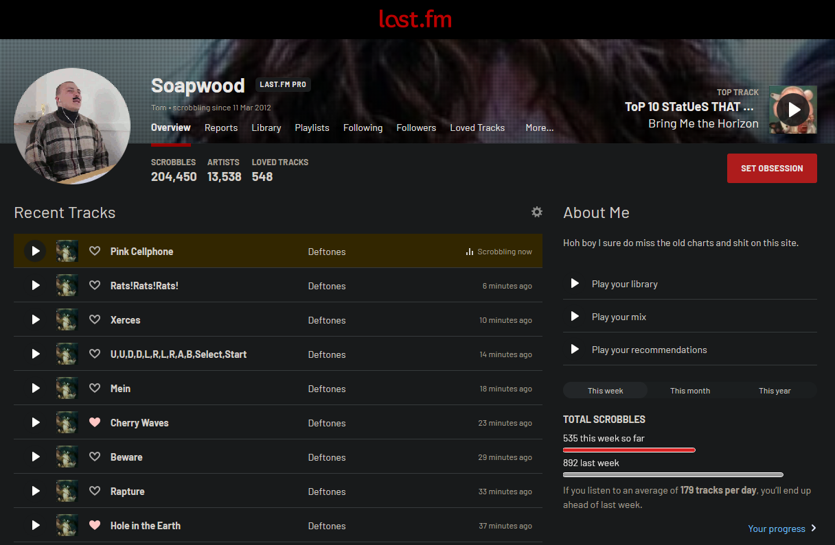View the Followers tab
This screenshot has height=545, width=835.
(x=416, y=128)
